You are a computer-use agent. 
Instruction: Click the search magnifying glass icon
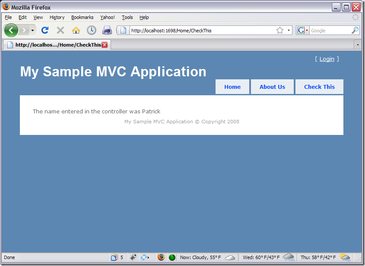(355, 30)
